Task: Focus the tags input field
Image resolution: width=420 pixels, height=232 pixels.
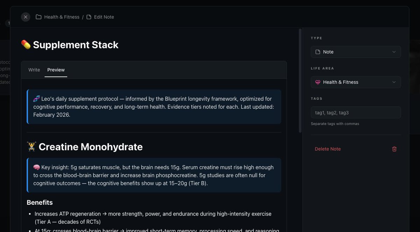Action: pos(356,113)
